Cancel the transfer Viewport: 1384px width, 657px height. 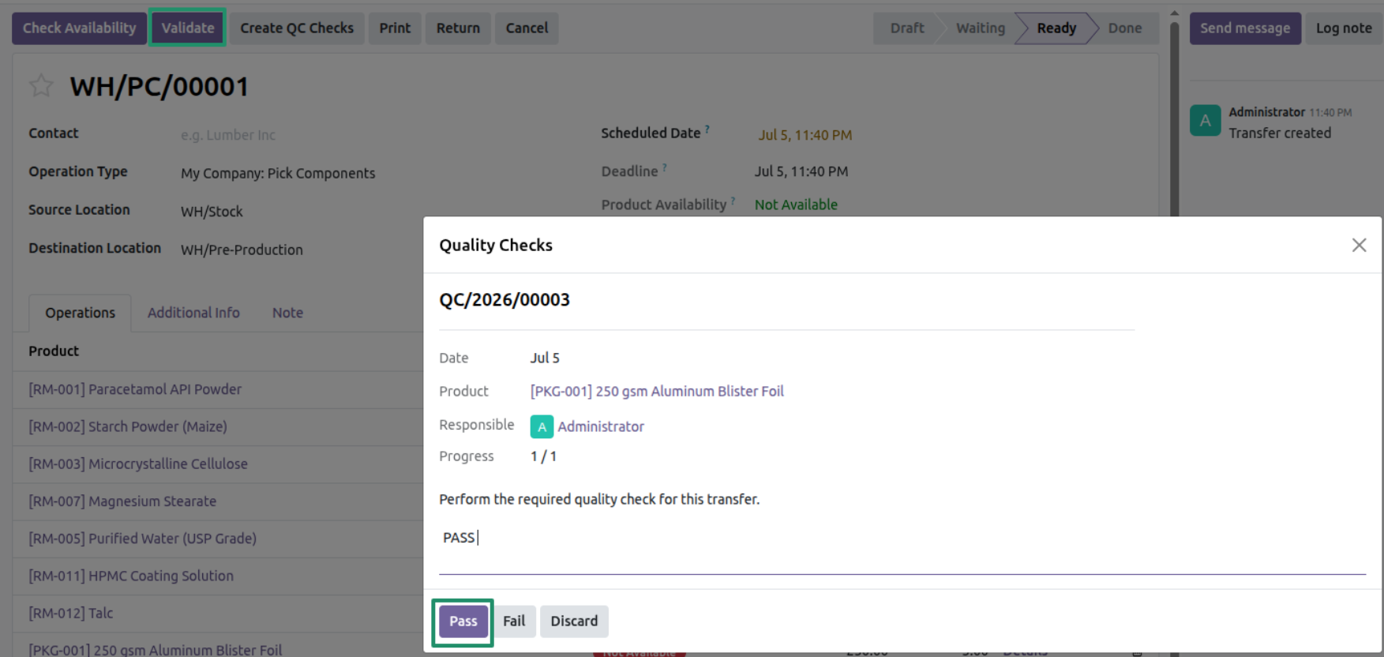click(x=527, y=28)
